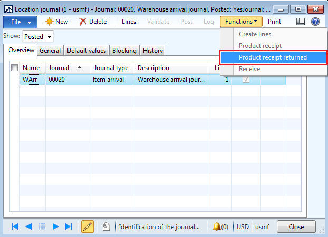Select the Warehouse arrival jour... description cell
Viewport: 328px width, 237px height.
pos(171,80)
